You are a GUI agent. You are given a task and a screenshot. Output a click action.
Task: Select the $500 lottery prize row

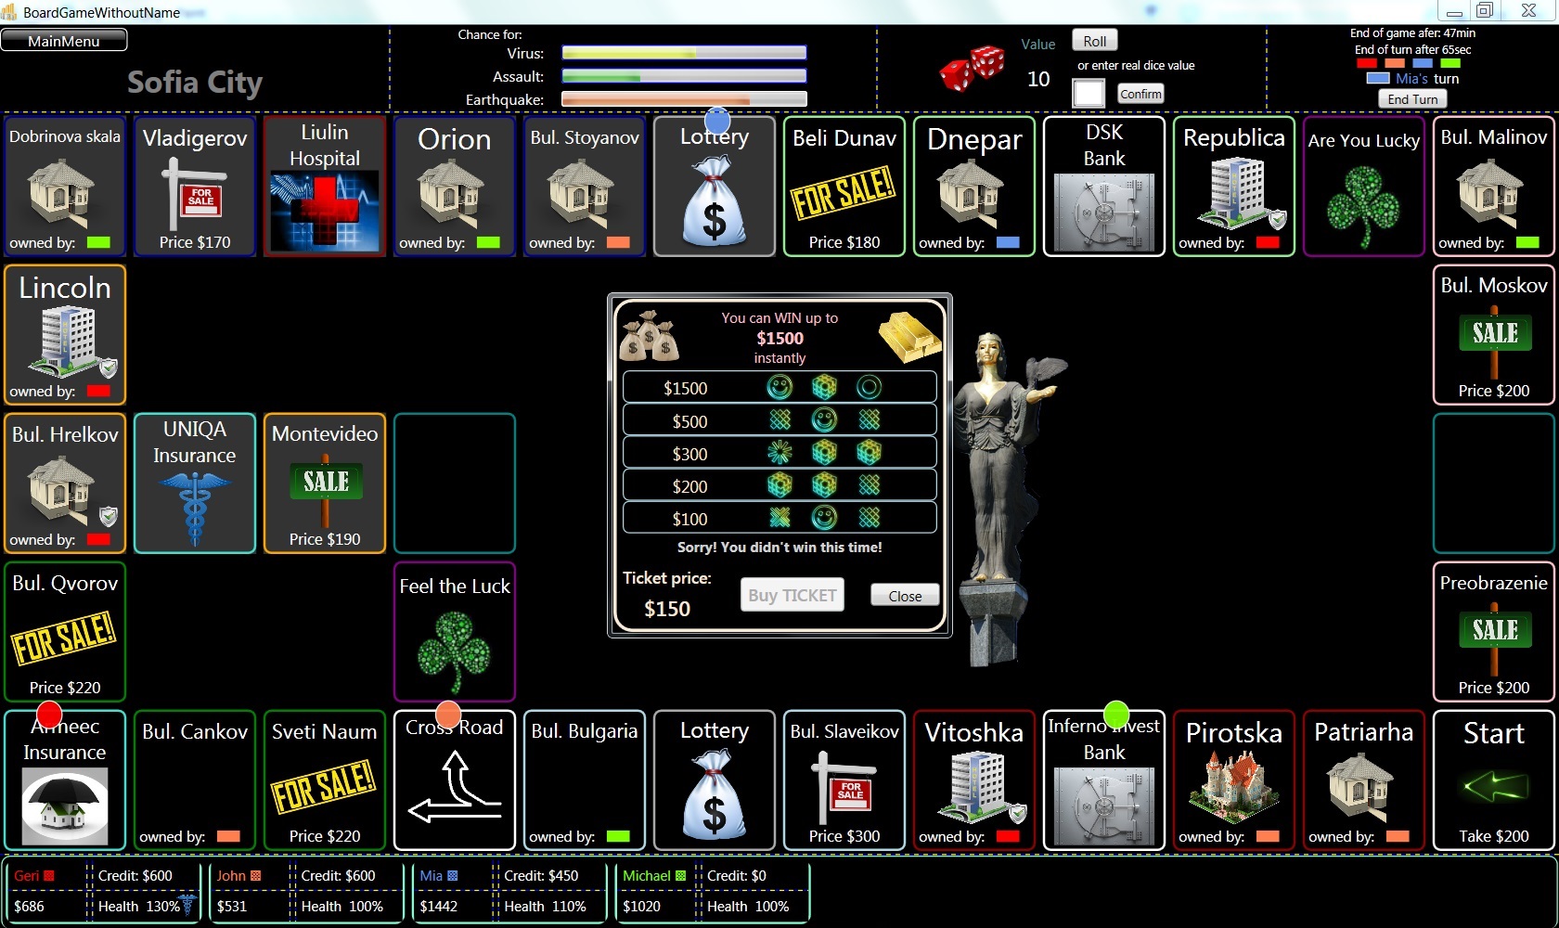tap(779, 419)
